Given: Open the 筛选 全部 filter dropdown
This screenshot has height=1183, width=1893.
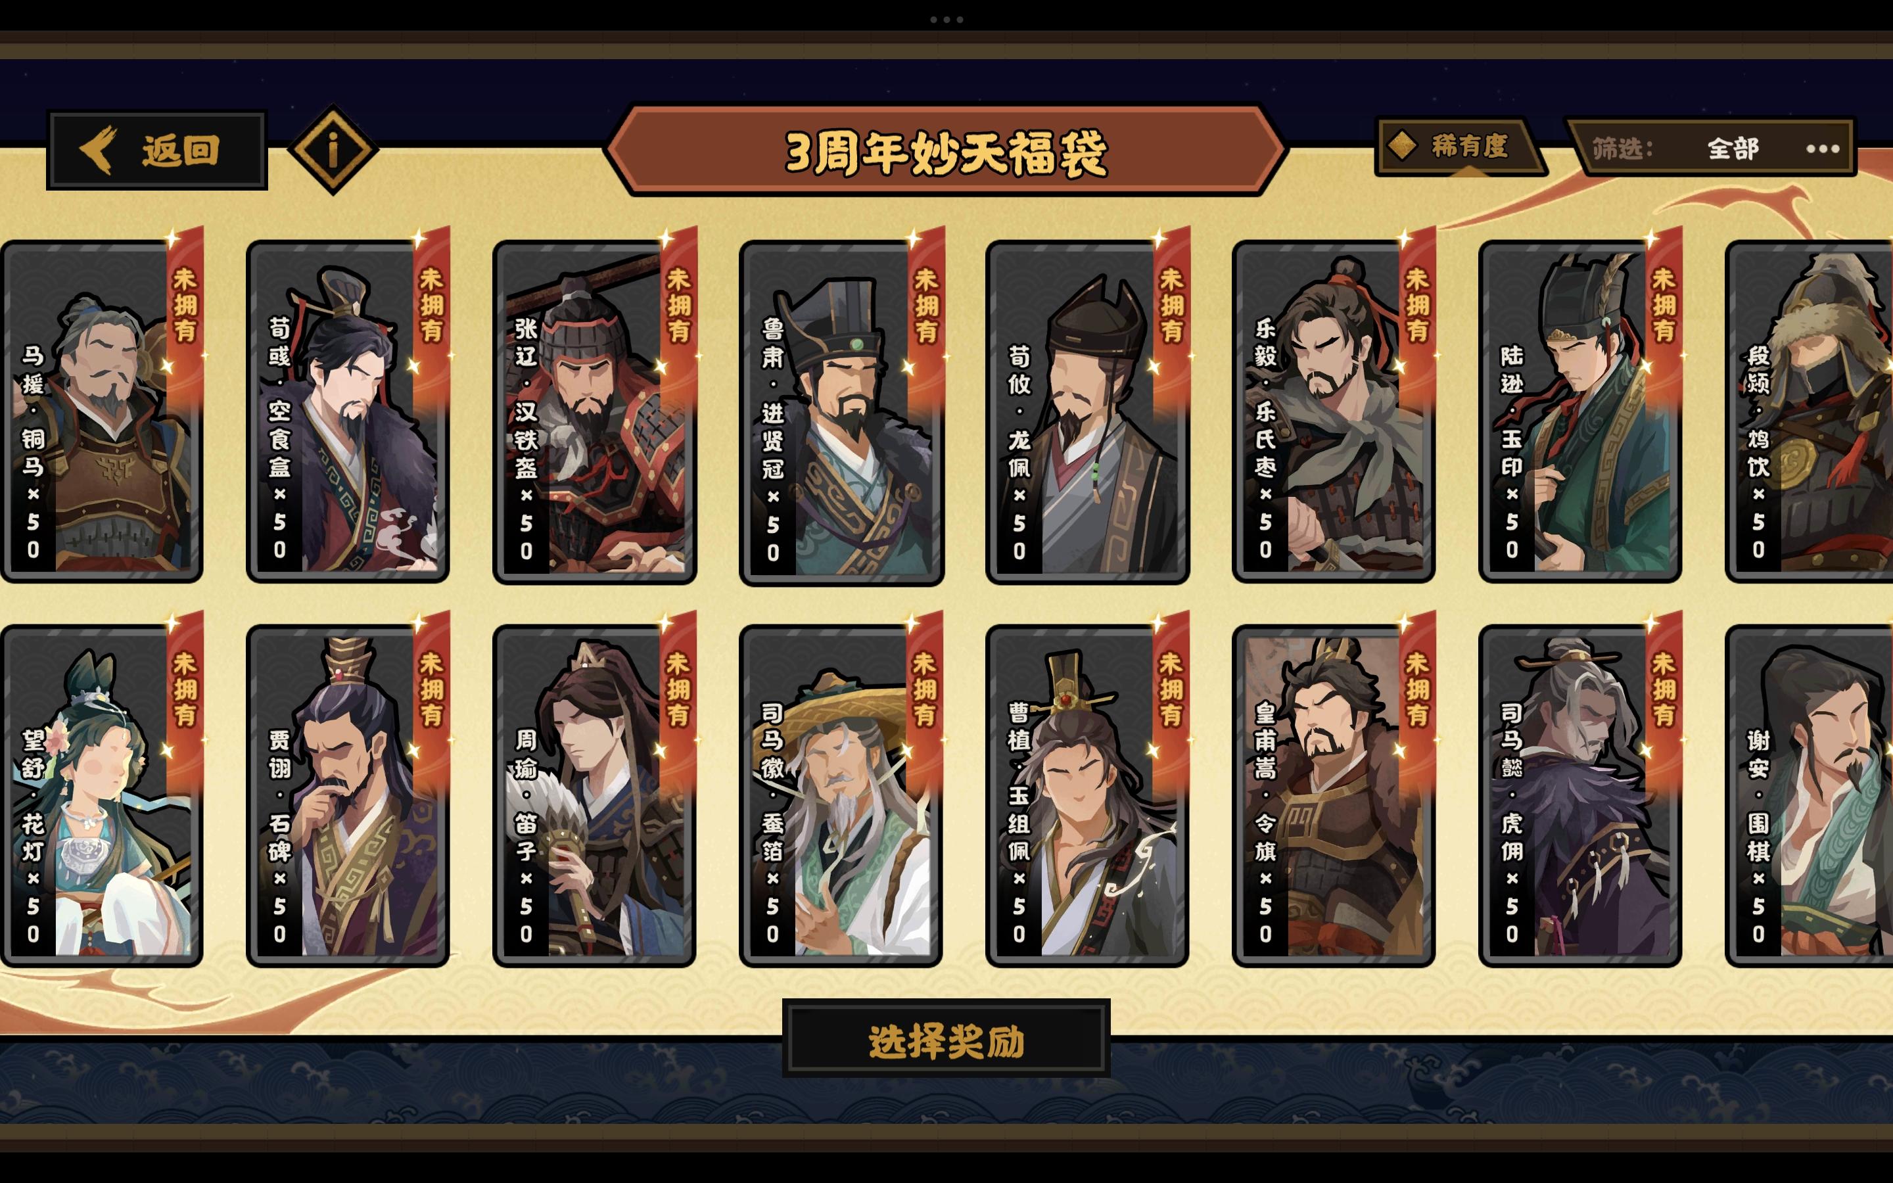Looking at the screenshot, I should 1710,148.
